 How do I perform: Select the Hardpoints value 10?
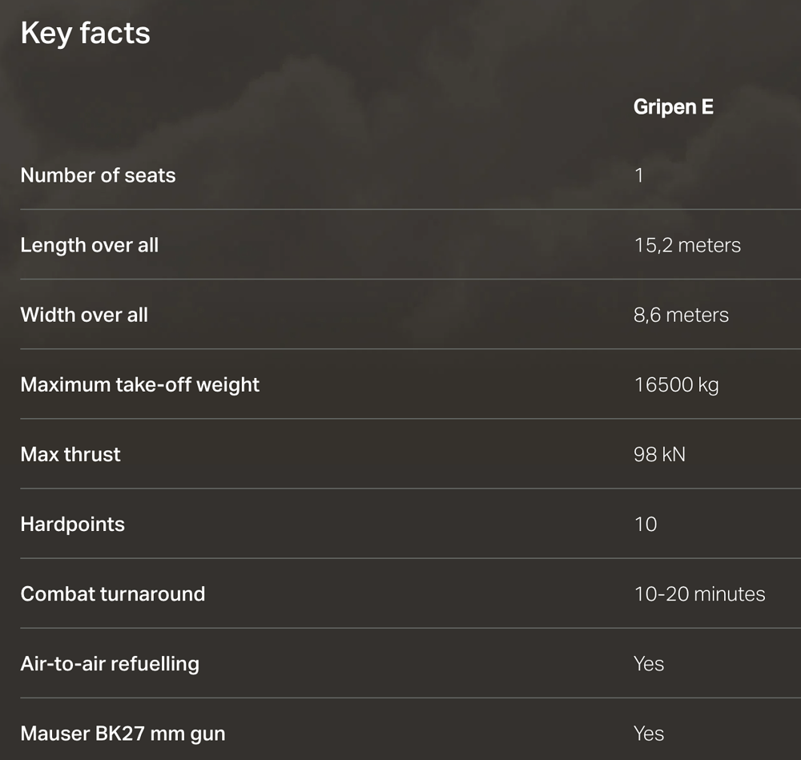pyautogui.click(x=646, y=525)
